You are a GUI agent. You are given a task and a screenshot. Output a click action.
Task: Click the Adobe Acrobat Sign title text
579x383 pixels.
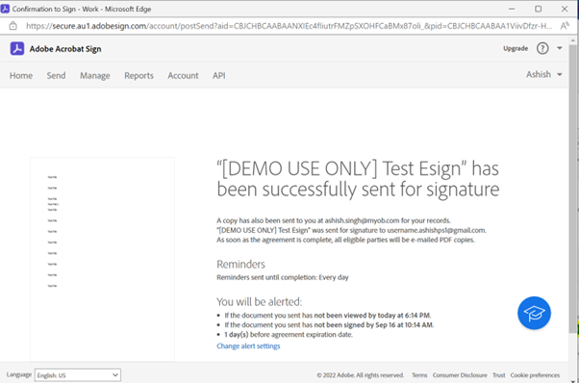[x=65, y=49]
